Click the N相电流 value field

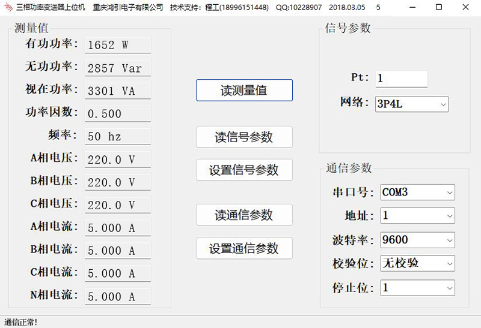118,296
